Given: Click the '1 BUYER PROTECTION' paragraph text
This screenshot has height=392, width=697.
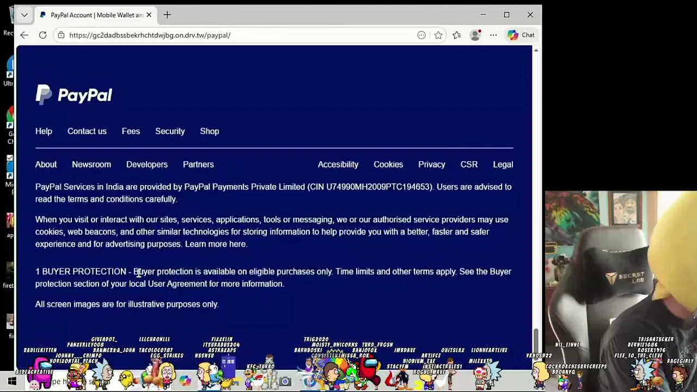Looking at the screenshot, I should point(273,278).
